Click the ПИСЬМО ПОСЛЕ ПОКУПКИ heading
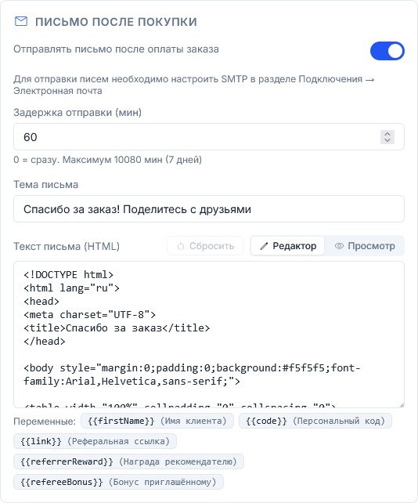The image size is (418, 503). click(116, 22)
